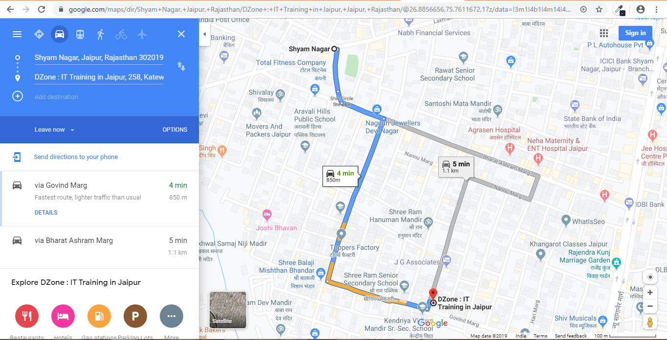Choose the walking travel mode icon
Image resolution: width=667 pixels, height=340 pixels.
coord(101,34)
